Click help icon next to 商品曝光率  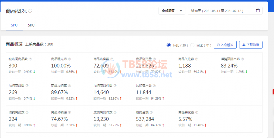coord(69,59)
